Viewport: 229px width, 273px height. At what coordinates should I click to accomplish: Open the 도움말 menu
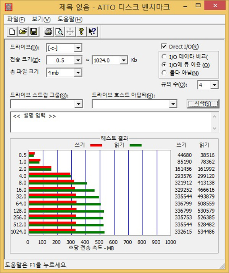pyautogui.click(x=70, y=19)
